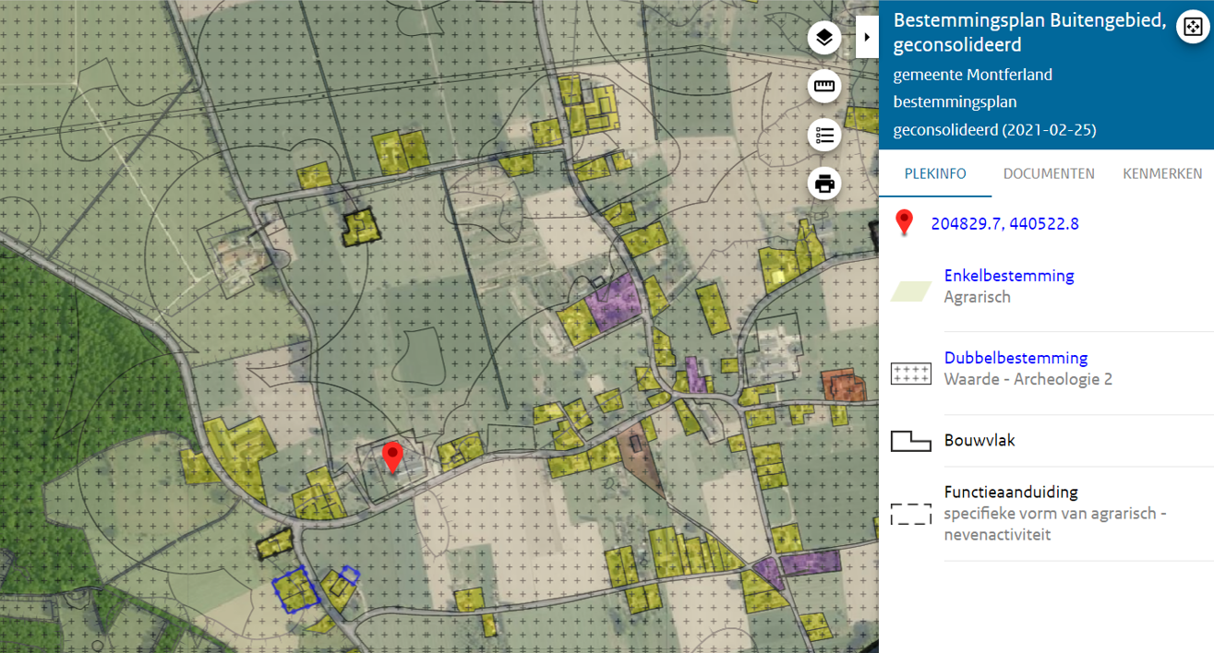Viewport: 1214px width, 653px height.
Task: Click the 'gemeente Montferland' text
Action: (x=973, y=75)
